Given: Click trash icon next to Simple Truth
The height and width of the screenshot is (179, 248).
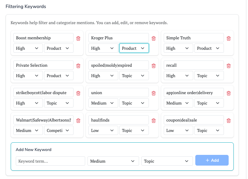Looking at the screenshot, I should 229,38.
